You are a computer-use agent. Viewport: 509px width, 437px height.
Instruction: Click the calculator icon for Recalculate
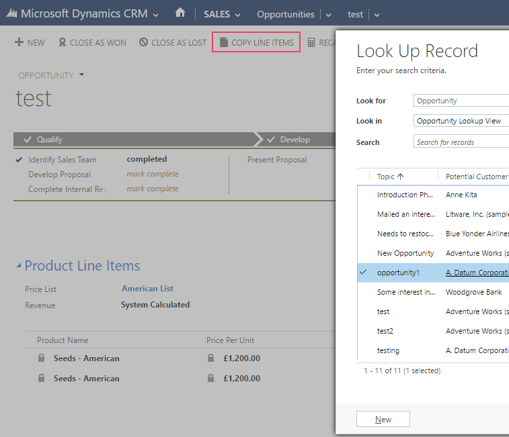(x=311, y=42)
